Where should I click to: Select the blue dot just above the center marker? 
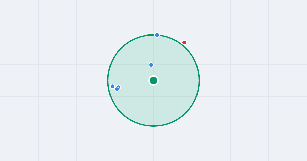pos(151,65)
